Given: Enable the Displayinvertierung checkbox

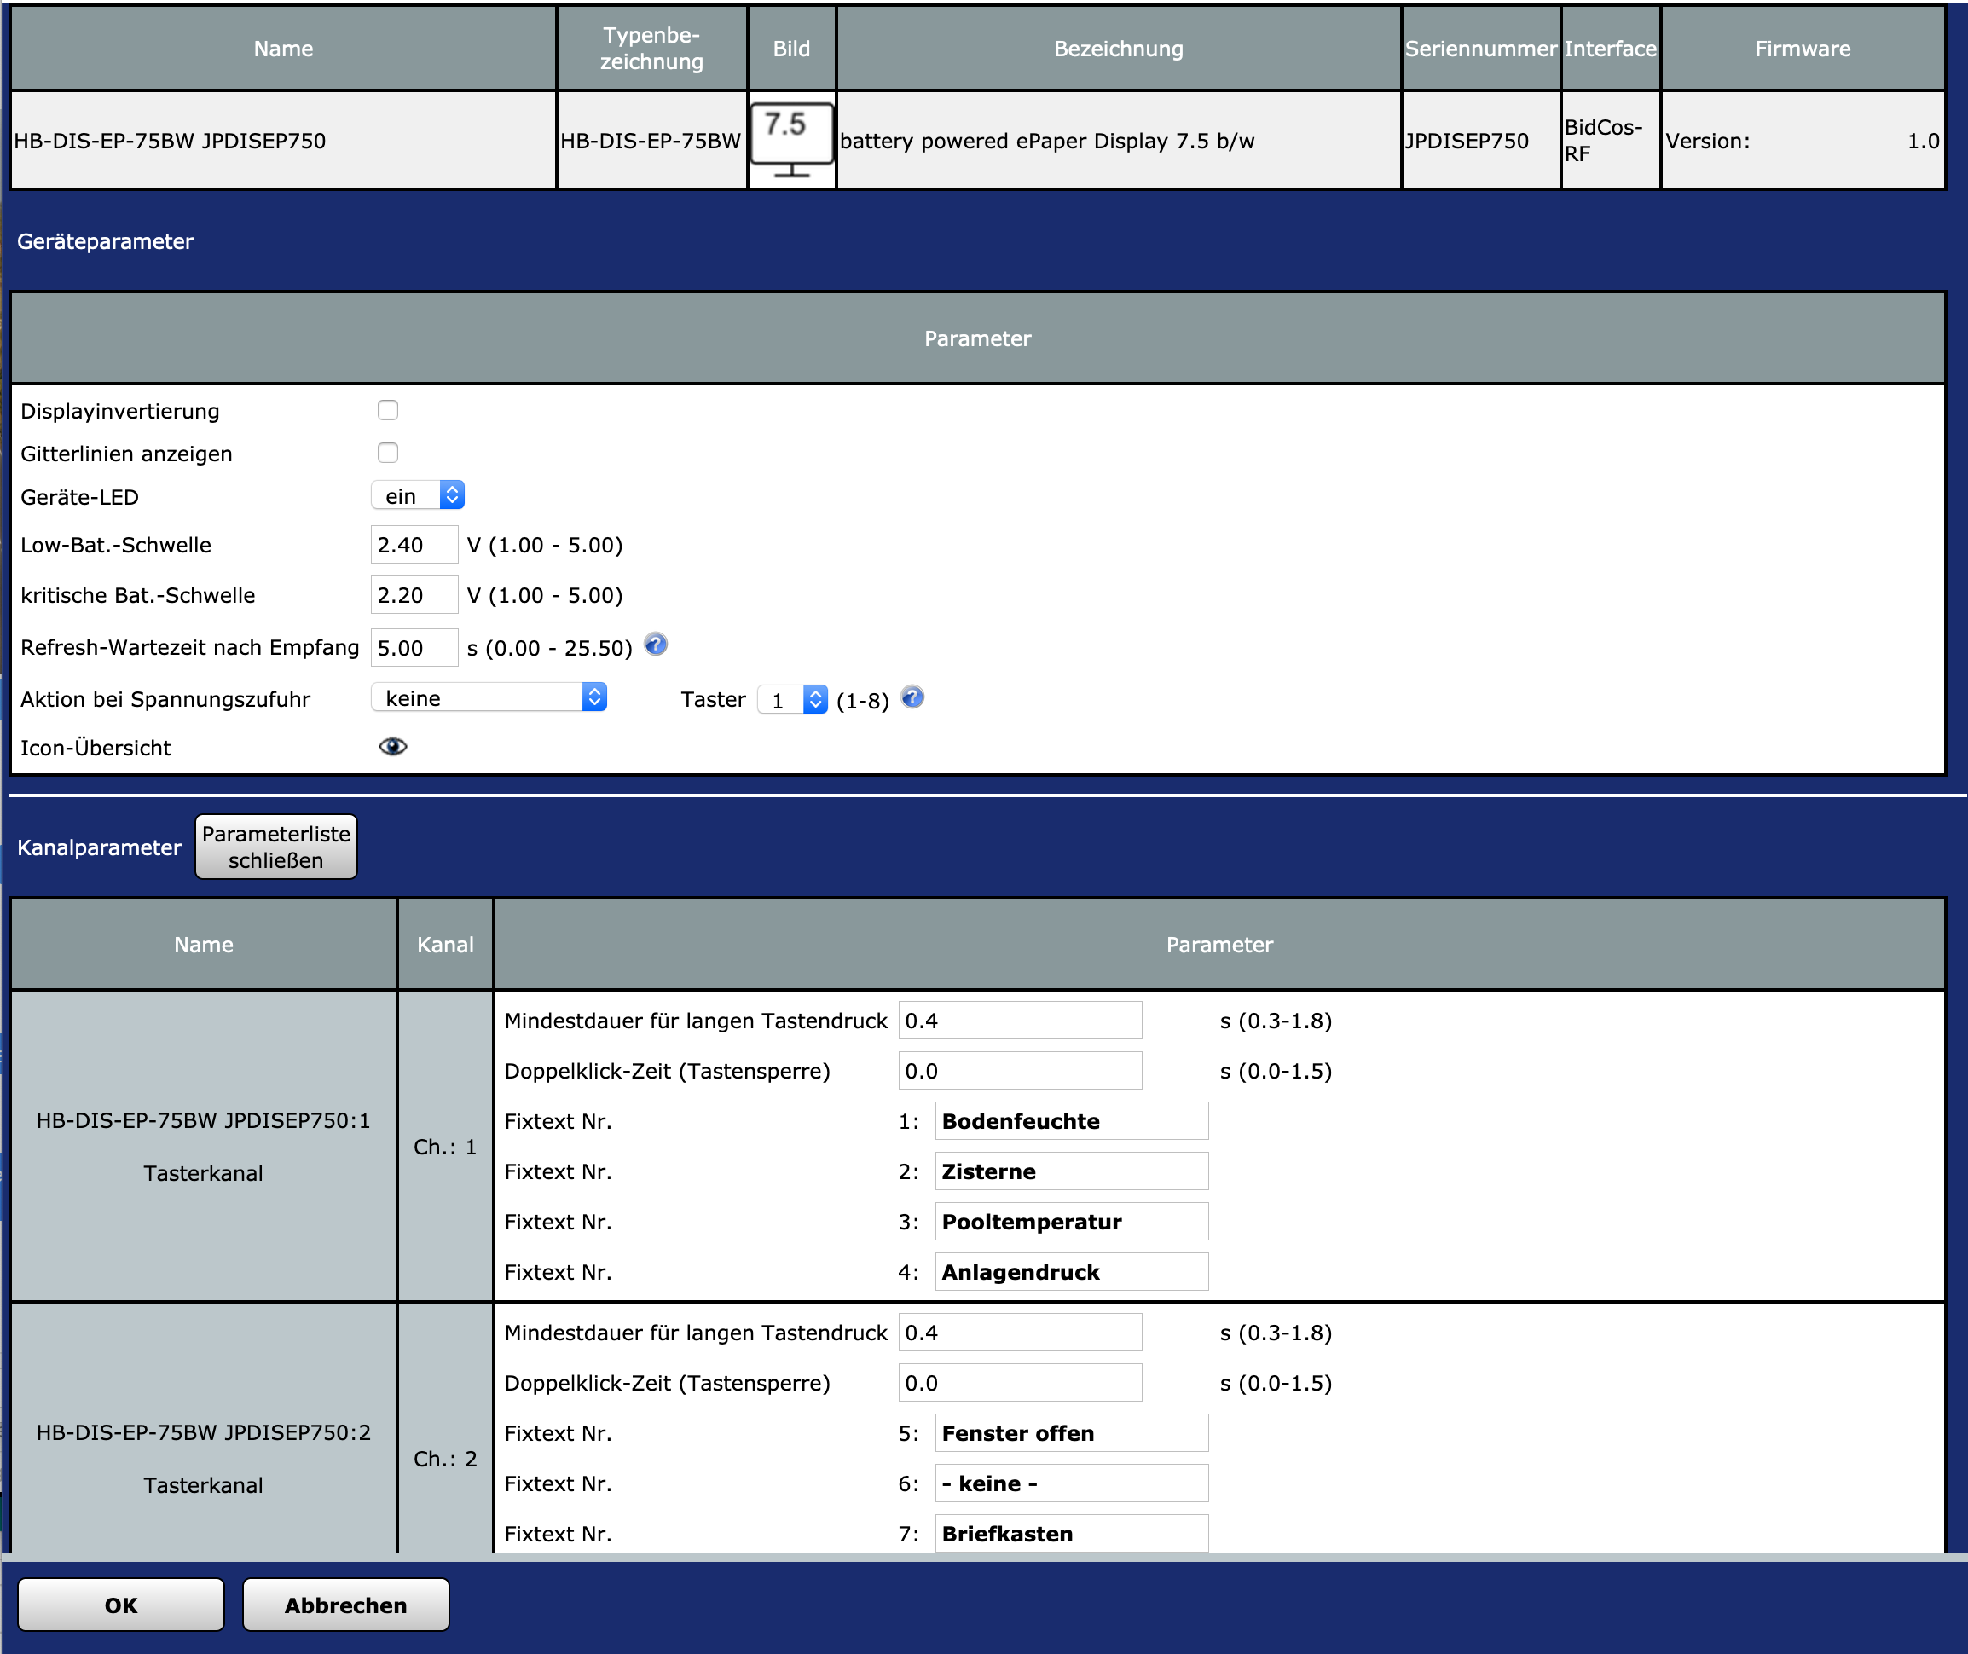Looking at the screenshot, I should coord(388,411).
